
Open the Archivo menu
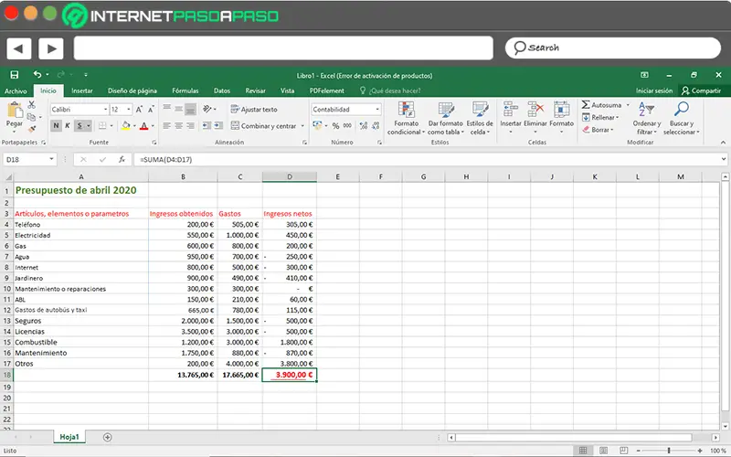pos(16,90)
